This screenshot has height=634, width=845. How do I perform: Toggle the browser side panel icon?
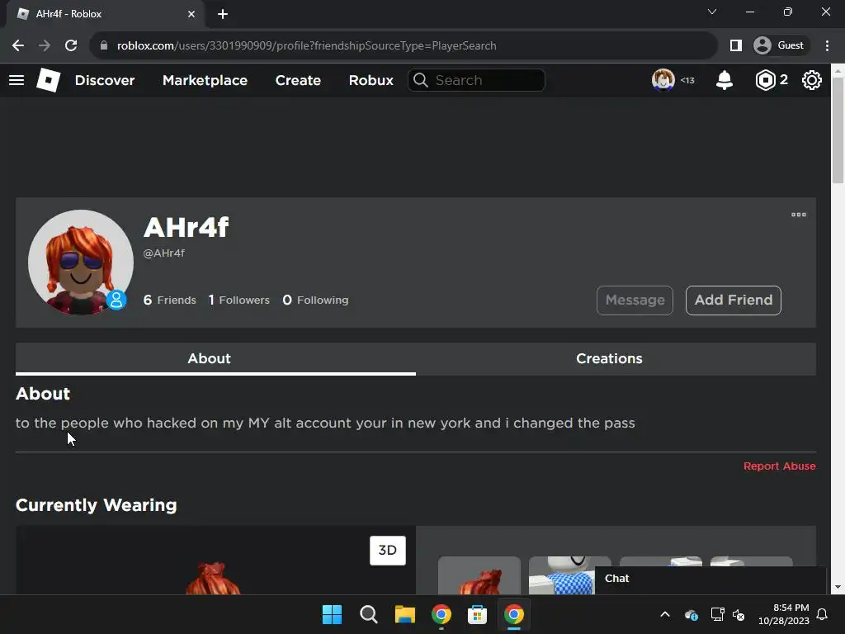[x=735, y=46]
